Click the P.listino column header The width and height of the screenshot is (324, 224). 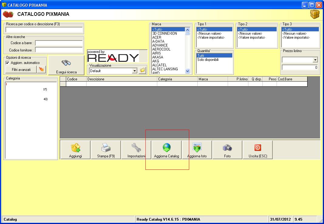coord(238,79)
